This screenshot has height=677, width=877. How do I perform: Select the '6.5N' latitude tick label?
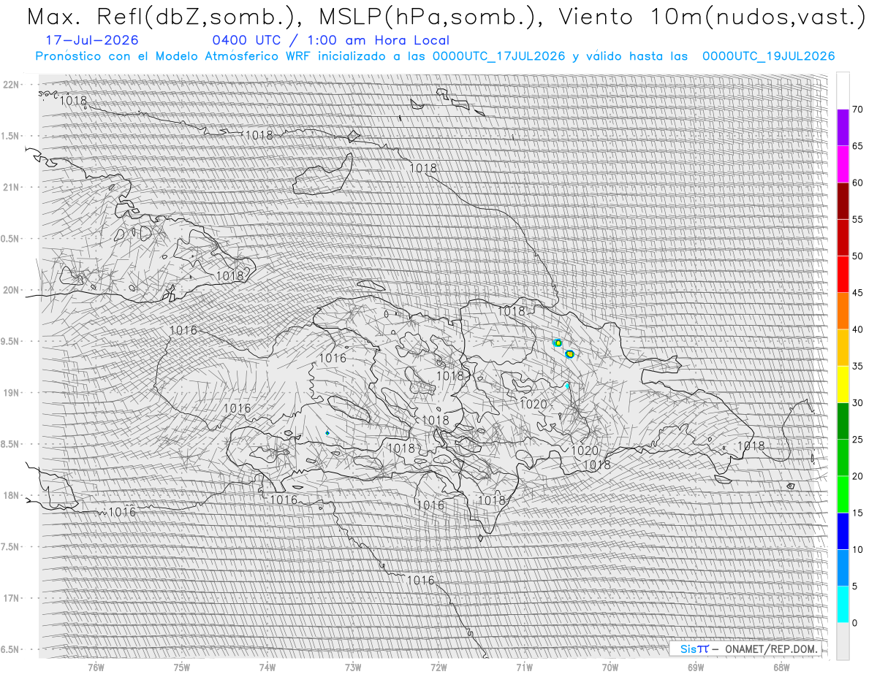pyautogui.click(x=10, y=649)
